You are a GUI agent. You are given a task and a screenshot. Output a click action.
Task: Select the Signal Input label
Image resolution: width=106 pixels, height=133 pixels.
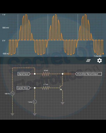tap(24, 74)
